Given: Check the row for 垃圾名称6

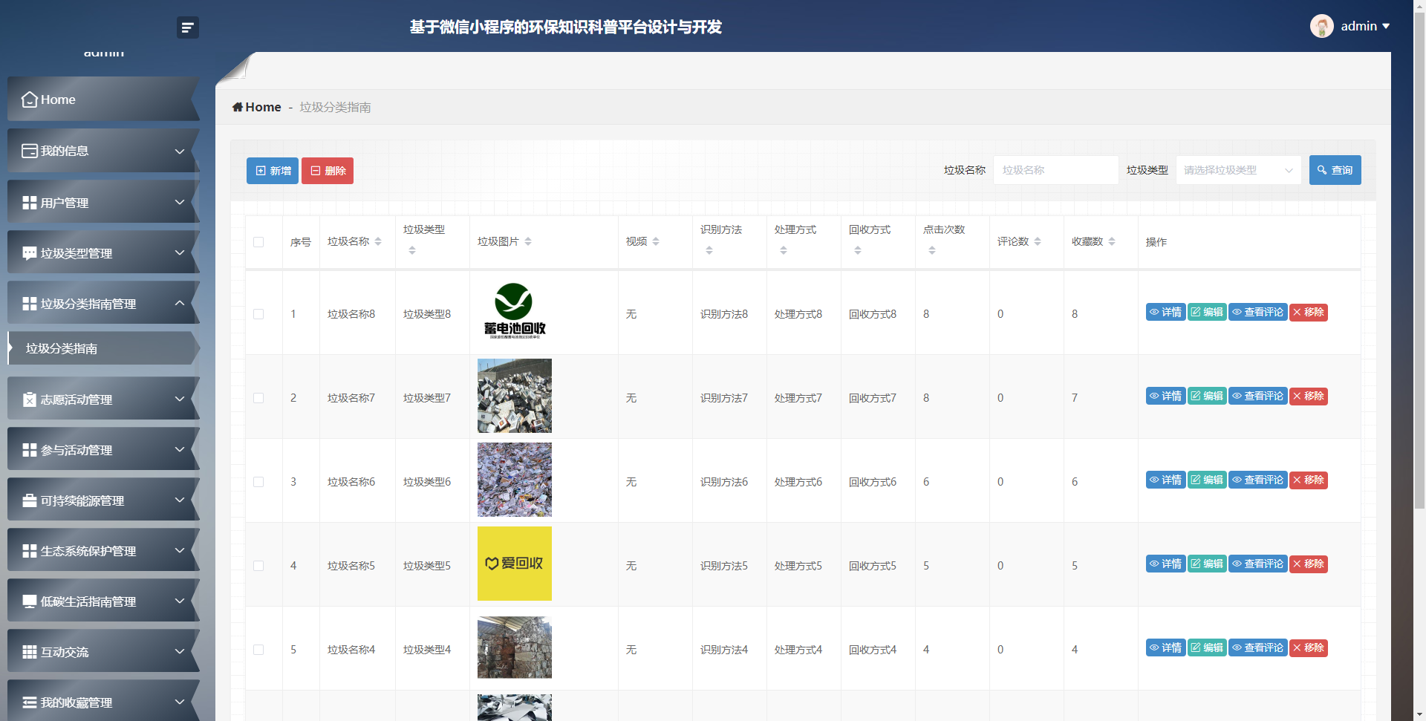Looking at the screenshot, I should click(258, 482).
